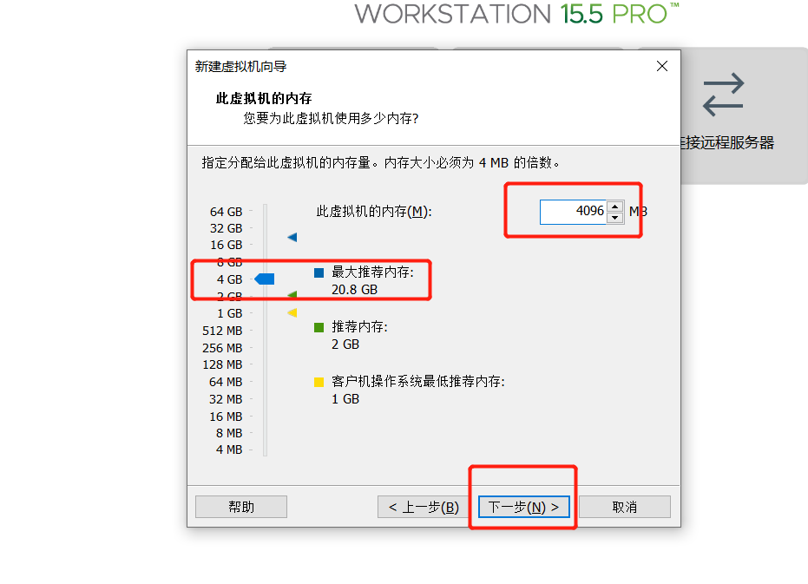Click the 20.8 GB maximum memory value

(x=354, y=290)
